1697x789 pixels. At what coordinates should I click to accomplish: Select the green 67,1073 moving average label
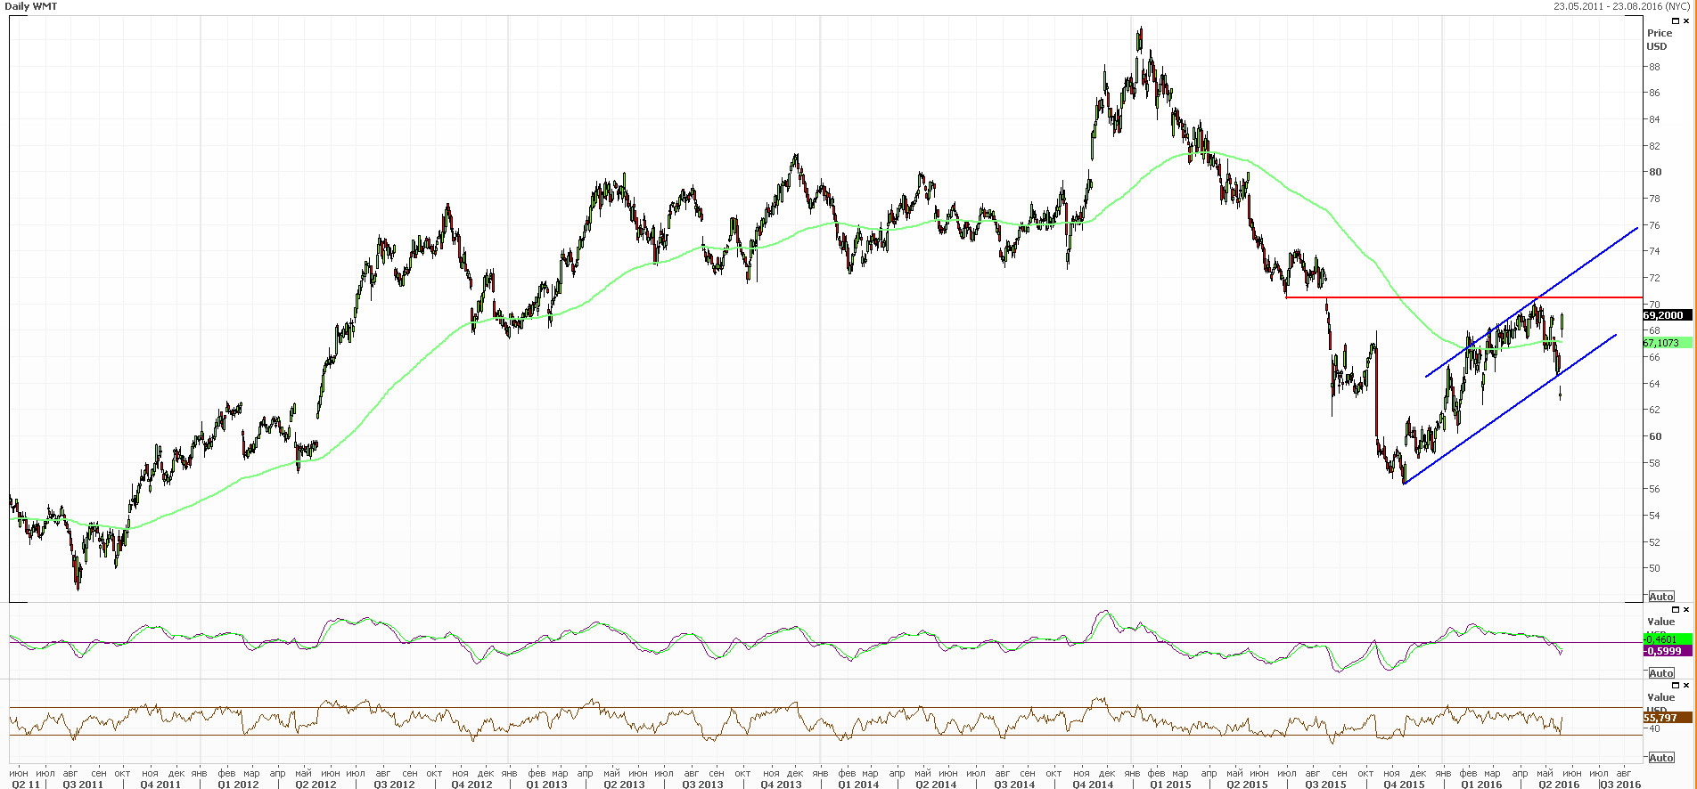[x=1667, y=343]
